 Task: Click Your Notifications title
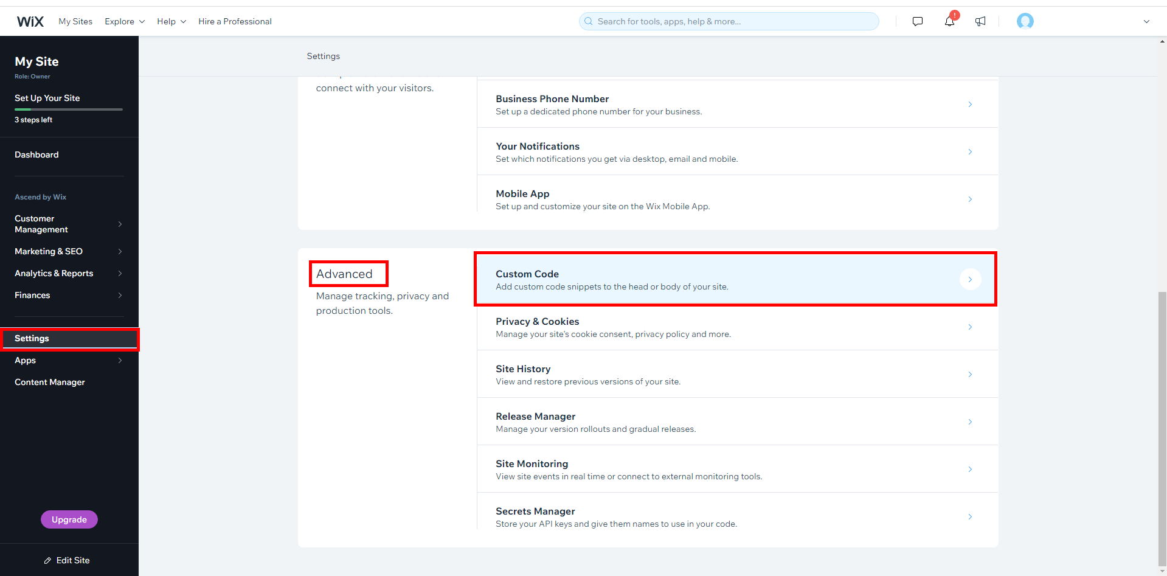coord(538,146)
